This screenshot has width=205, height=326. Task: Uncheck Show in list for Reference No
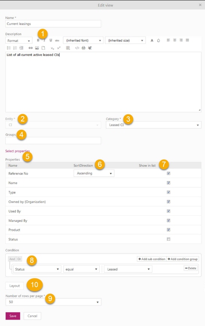pyautogui.click(x=169, y=174)
